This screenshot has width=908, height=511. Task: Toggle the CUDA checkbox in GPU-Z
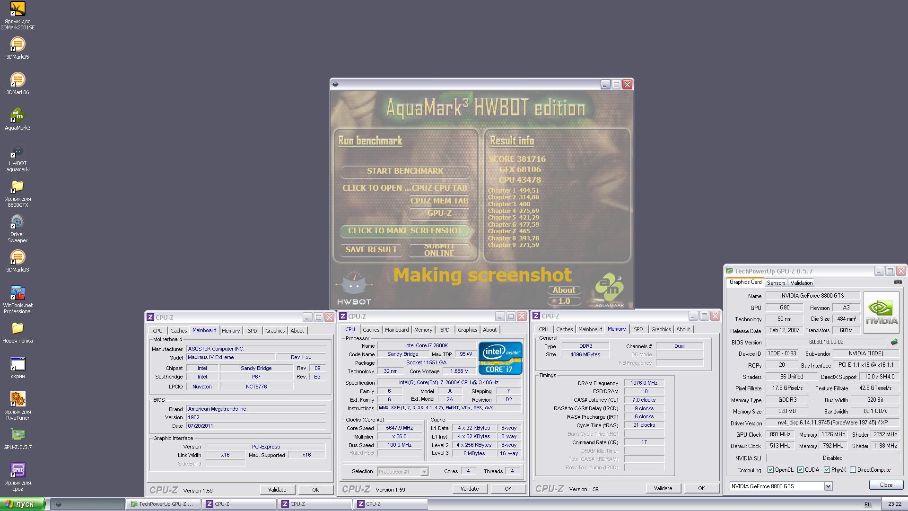[800, 470]
